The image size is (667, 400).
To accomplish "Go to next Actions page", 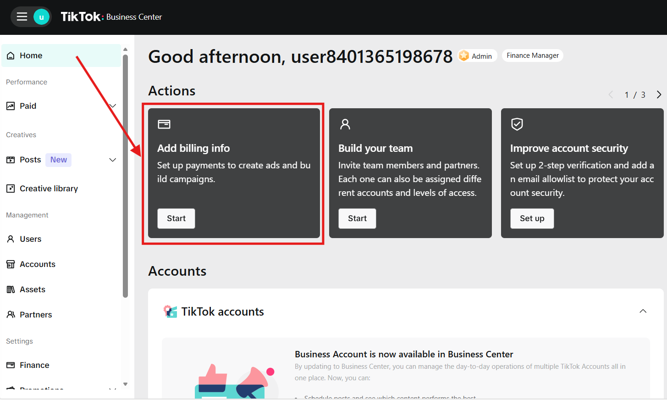I will point(659,94).
